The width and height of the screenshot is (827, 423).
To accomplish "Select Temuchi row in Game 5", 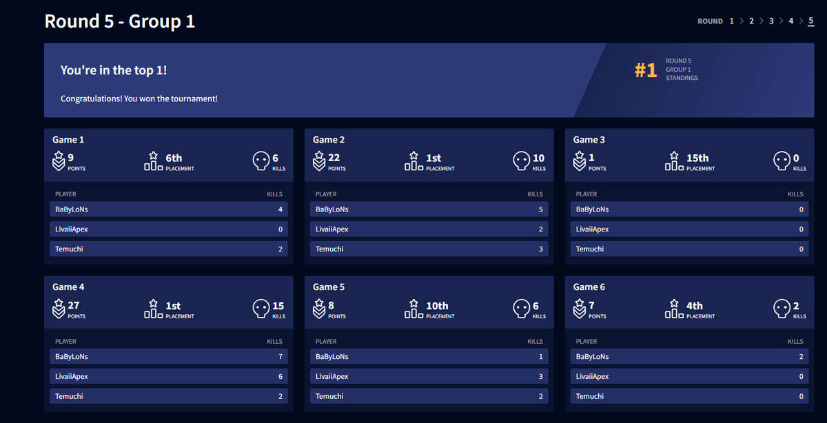I will click(429, 397).
